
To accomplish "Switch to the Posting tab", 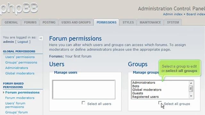I will (49, 22).
